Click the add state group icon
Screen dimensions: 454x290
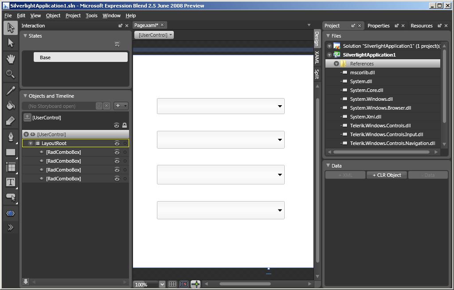[x=117, y=45]
